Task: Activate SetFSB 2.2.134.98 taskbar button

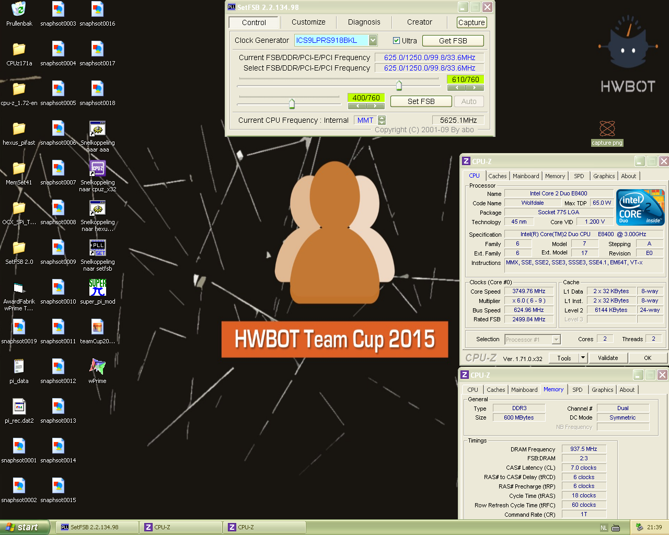Action: coord(97,527)
